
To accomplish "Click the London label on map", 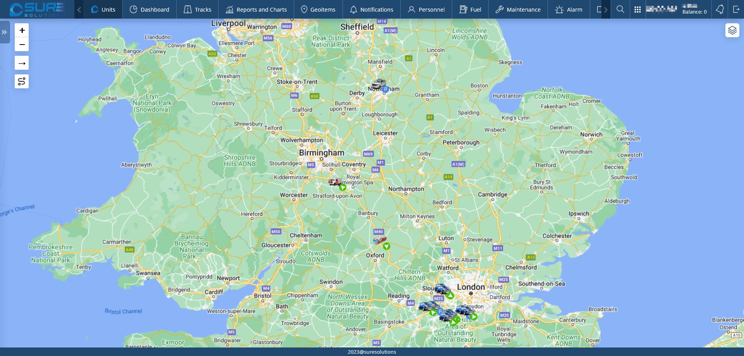I will 471,287.
